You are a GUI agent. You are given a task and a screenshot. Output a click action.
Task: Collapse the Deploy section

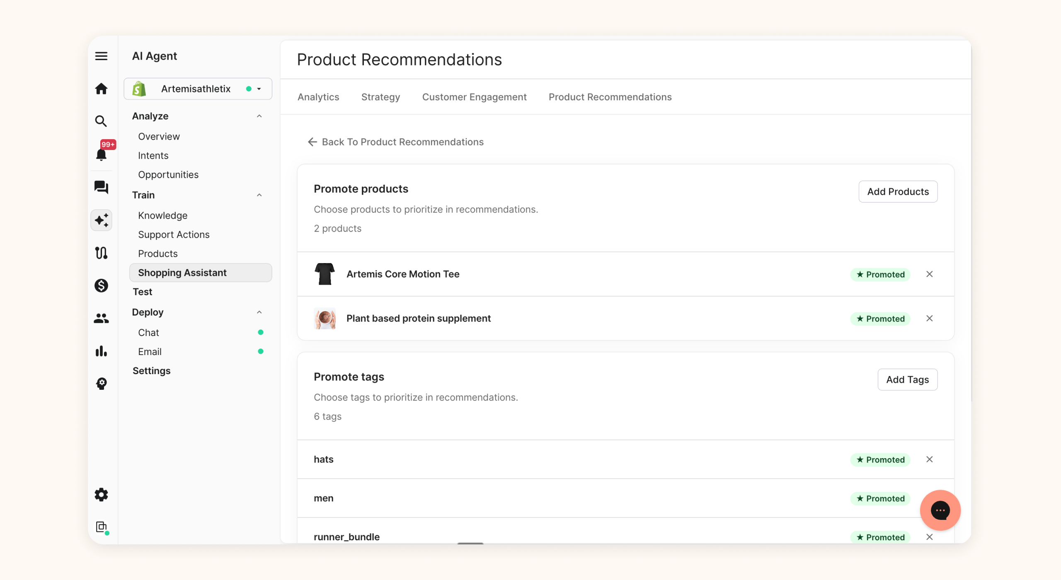[x=259, y=312]
